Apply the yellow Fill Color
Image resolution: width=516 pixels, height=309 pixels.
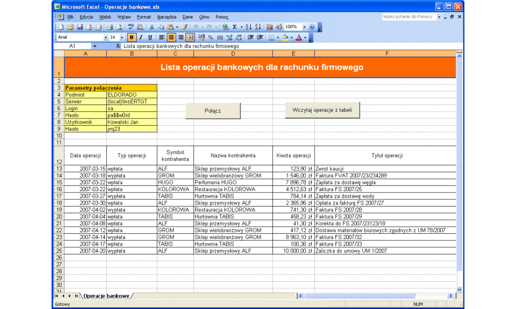coord(285,38)
